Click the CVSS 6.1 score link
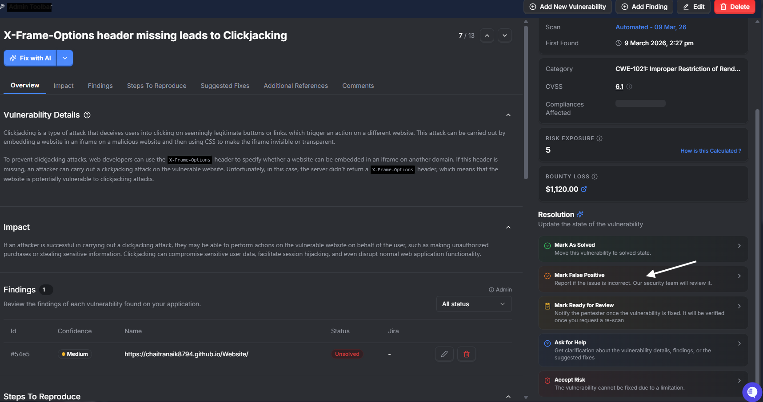763x402 pixels. (x=619, y=87)
